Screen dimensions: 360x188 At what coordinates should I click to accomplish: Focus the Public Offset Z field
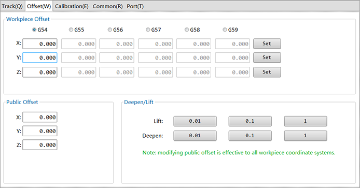(x=40, y=145)
